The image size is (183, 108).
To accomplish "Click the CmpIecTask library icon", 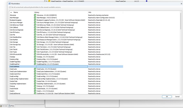I will (x=35, y=81).
